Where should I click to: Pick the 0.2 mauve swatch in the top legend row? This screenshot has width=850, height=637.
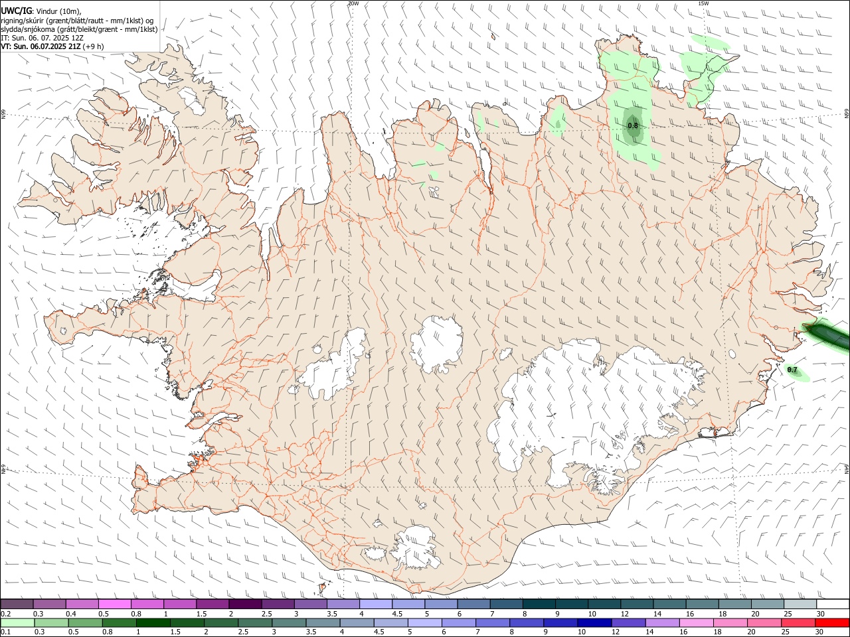tap(17, 604)
